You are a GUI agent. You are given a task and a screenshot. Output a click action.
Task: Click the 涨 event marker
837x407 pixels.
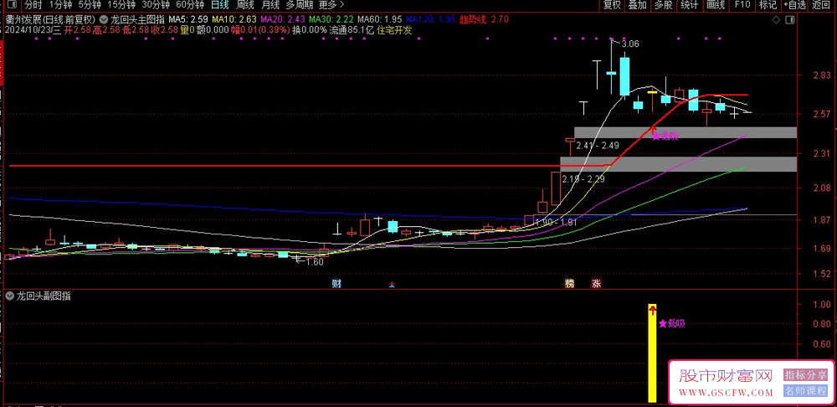click(x=596, y=284)
